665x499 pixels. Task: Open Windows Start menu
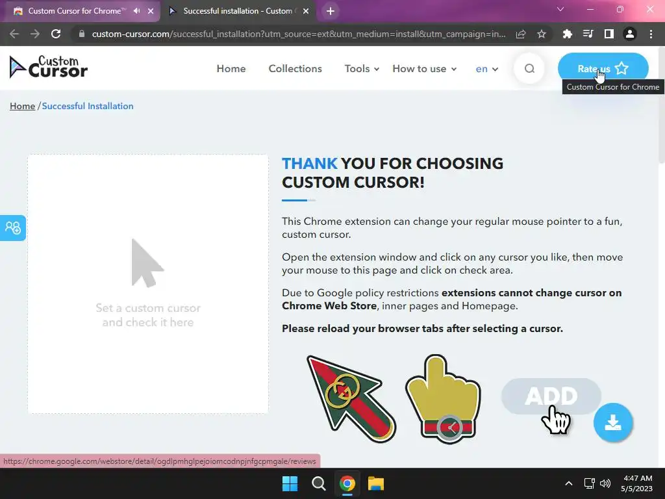[290, 483]
